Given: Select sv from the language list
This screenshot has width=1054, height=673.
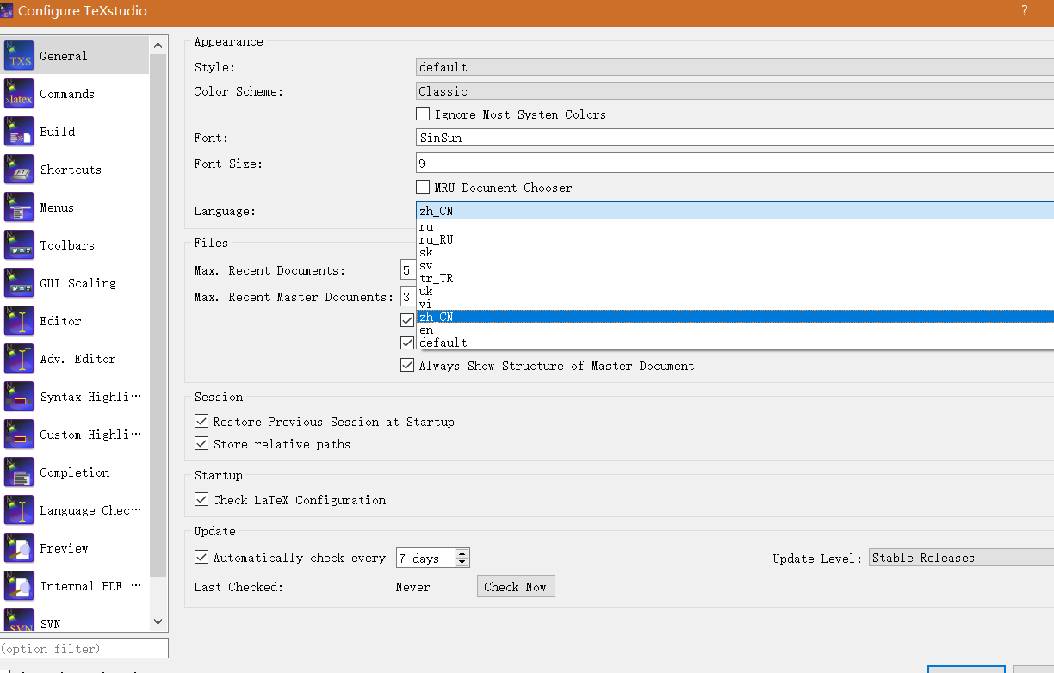Looking at the screenshot, I should (735, 266).
